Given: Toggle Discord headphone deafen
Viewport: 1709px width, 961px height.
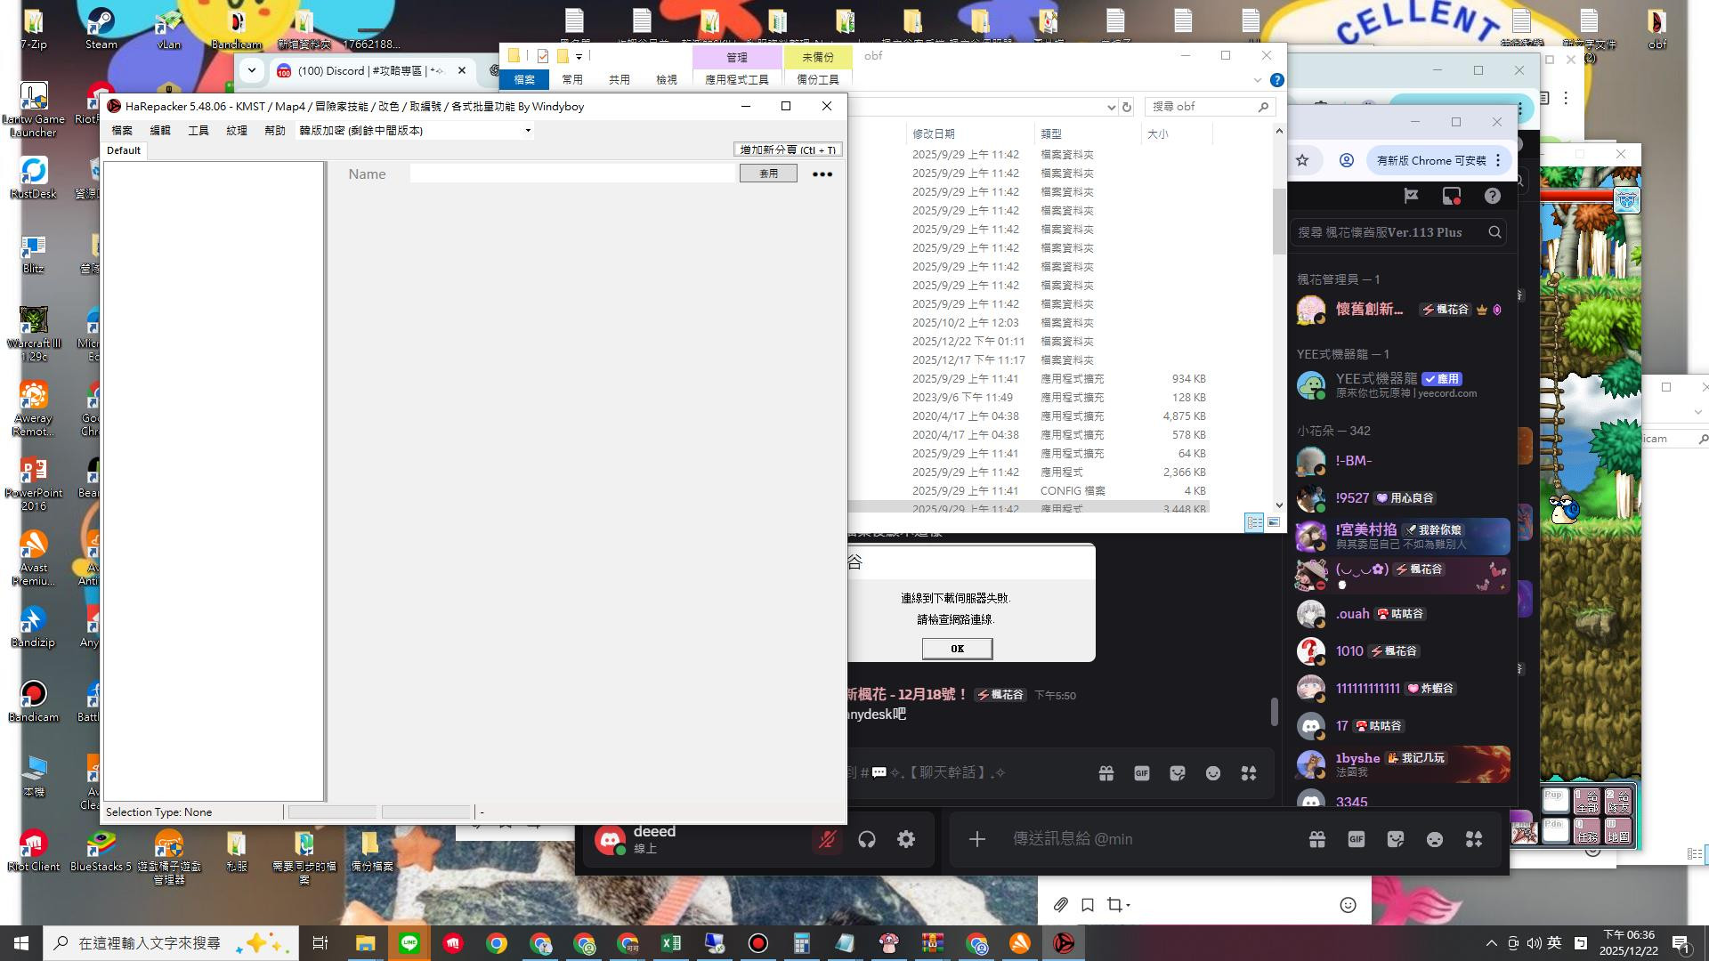Looking at the screenshot, I should pyautogui.click(x=867, y=840).
